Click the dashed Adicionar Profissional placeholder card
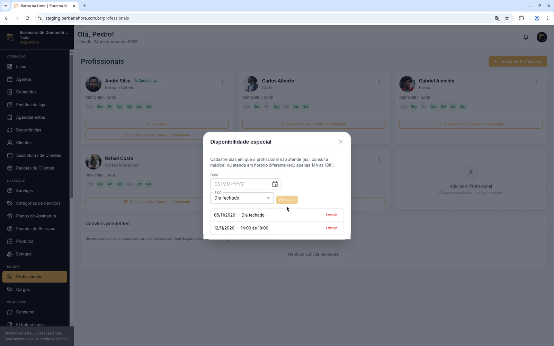The image size is (554, 346). coord(471,180)
